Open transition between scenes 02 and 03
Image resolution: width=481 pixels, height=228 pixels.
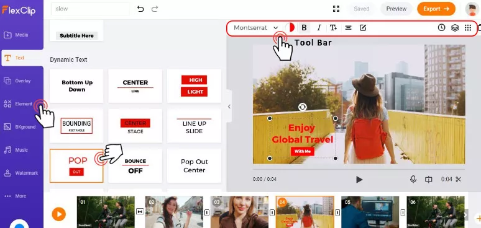click(x=207, y=212)
